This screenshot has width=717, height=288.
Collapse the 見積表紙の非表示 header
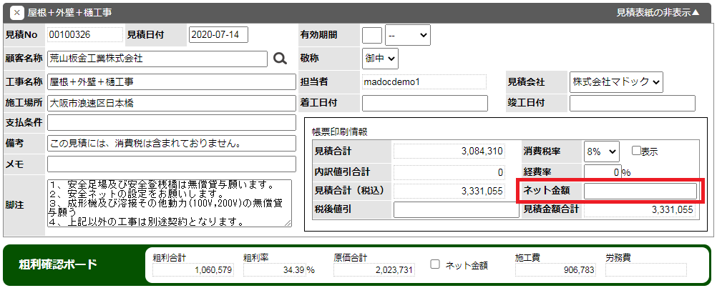click(x=658, y=13)
